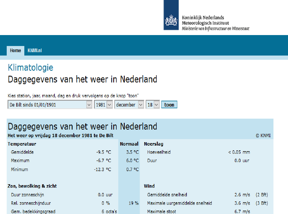The width and height of the screenshot is (288, 214).
Task: Select the Rel. zonneschijnduur label
Action: click(x=31, y=203)
